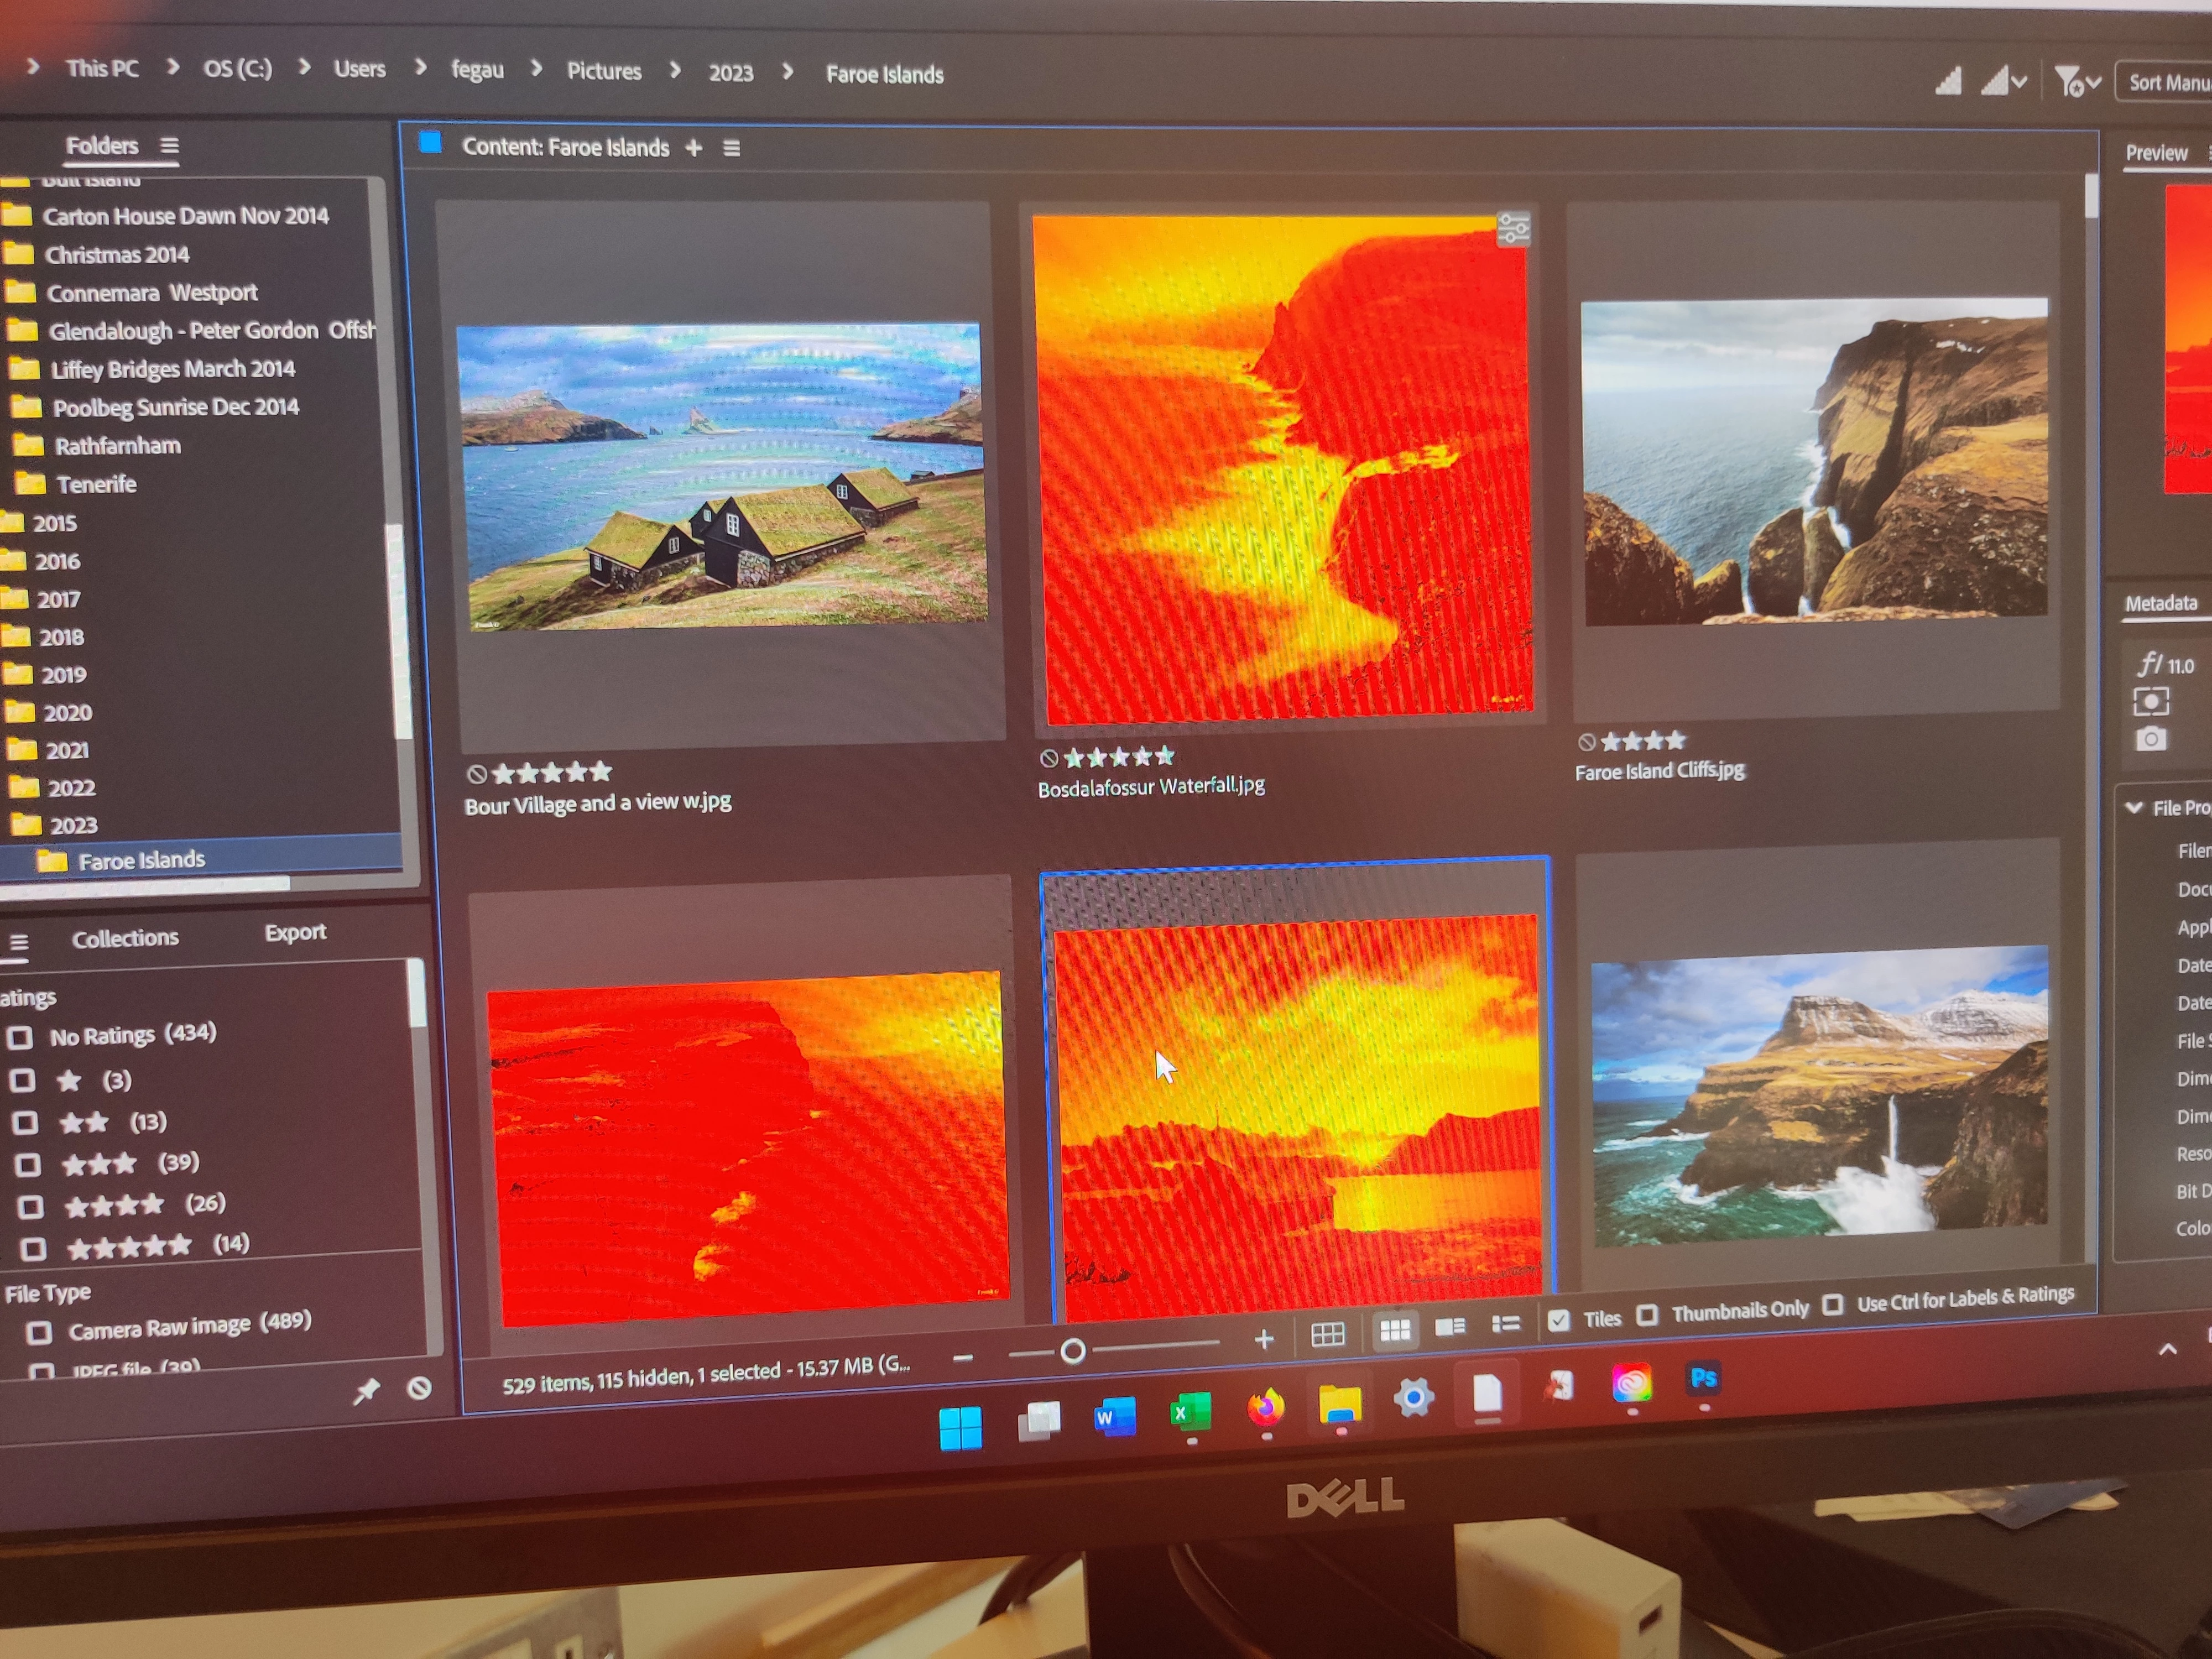Switch to thumbnails view icon
Image resolution: width=2212 pixels, height=1659 pixels.
click(1394, 1330)
